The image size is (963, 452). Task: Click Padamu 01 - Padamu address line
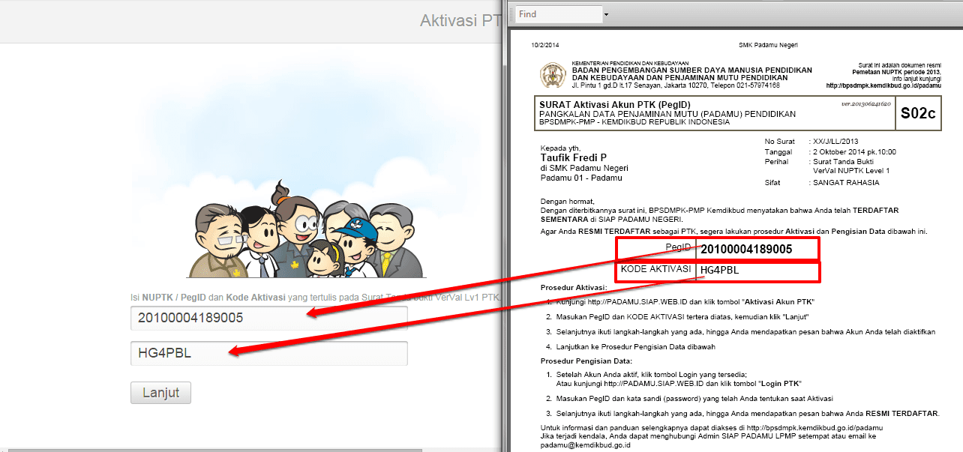(580, 178)
